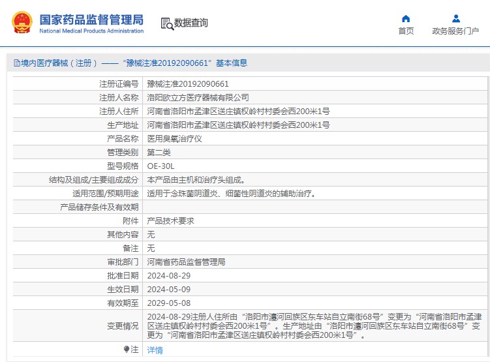
Task: Click the 产品名称 row label
Action: pyautogui.click(x=123, y=139)
